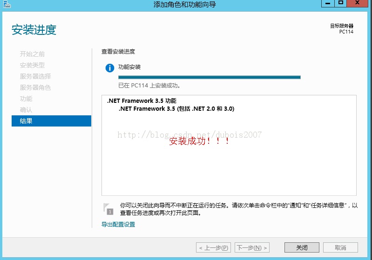372x260 pixels.
Task: Click the wizard app icon in title bar
Action: (x=7, y=4)
